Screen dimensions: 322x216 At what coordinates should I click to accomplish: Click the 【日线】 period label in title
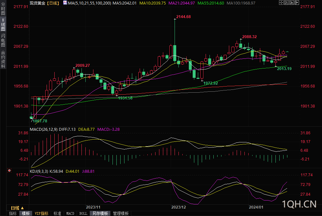[x=53, y=3]
